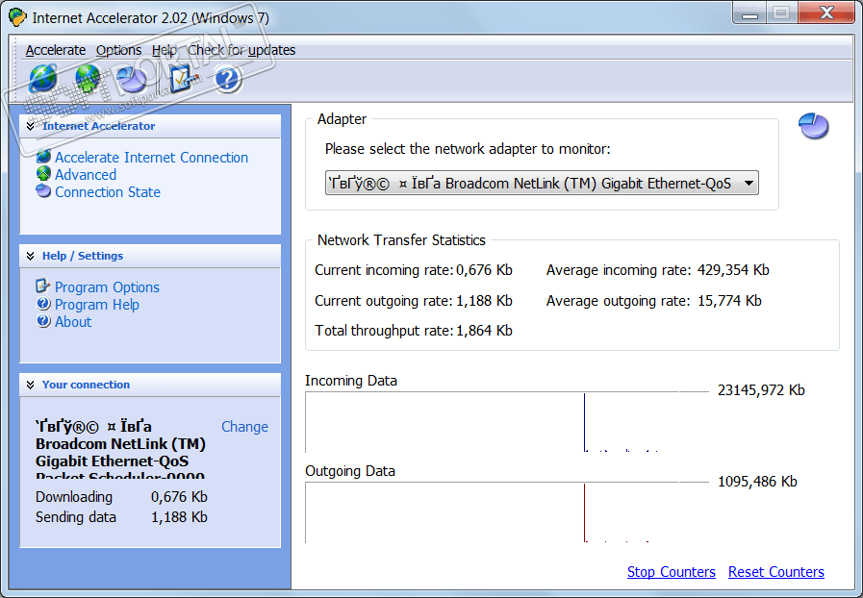Click the Help question mark toolbar icon
The width and height of the screenshot is (863, 598).
pos(227,79)
